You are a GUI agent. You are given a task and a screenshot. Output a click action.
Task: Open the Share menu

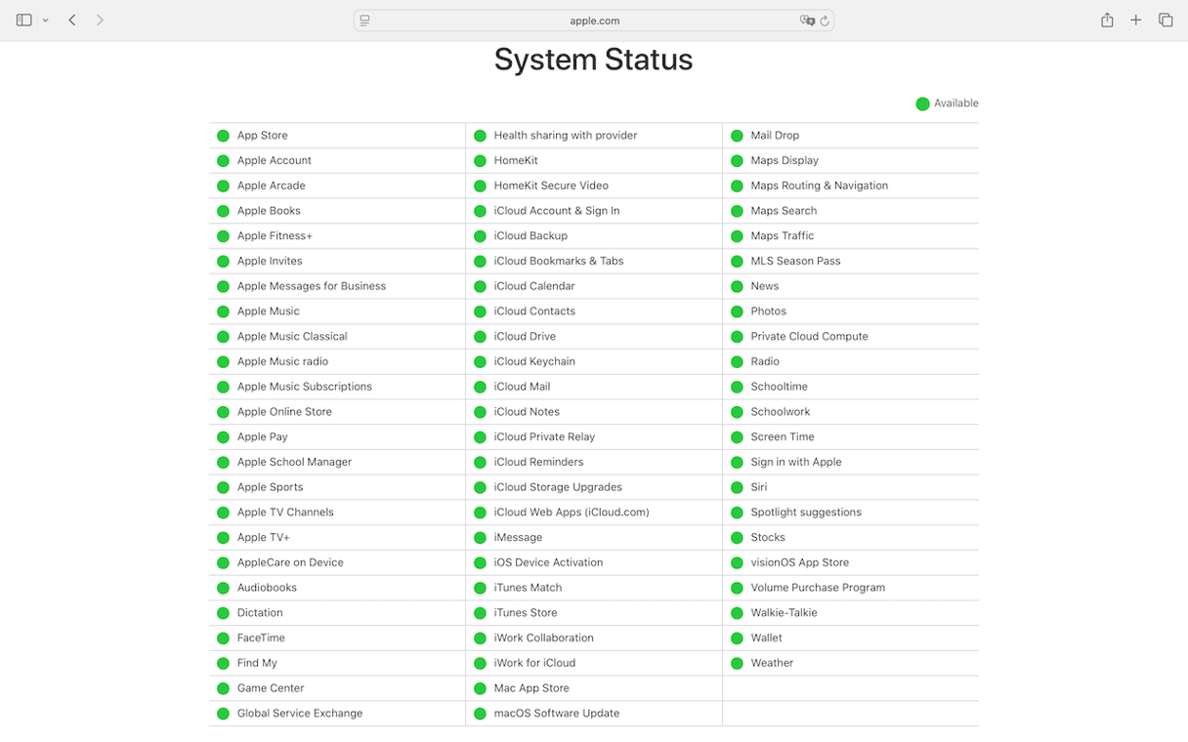coord(1107,21)
